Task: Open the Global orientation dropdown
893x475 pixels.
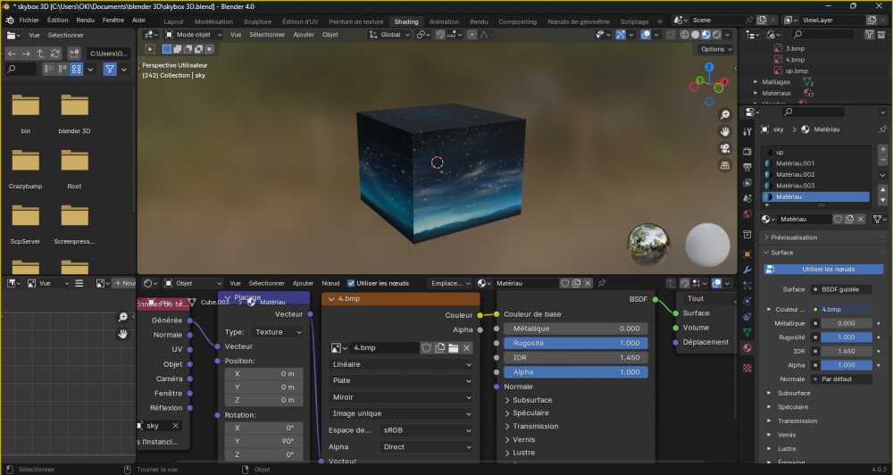Action: pos(389,35)
